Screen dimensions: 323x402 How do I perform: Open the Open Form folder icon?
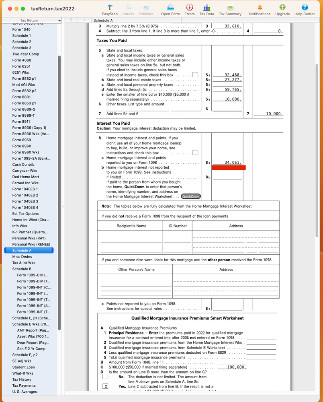pos(170,7)
